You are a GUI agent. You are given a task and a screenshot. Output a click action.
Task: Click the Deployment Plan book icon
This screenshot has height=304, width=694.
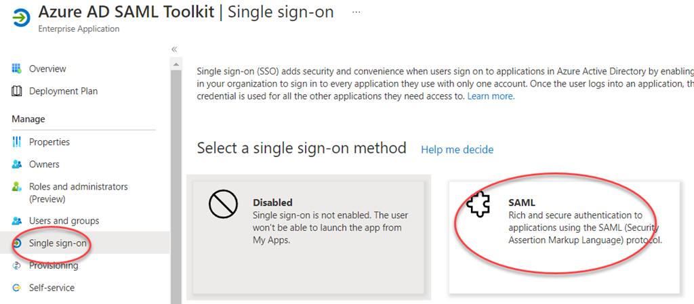pos(17,91)
